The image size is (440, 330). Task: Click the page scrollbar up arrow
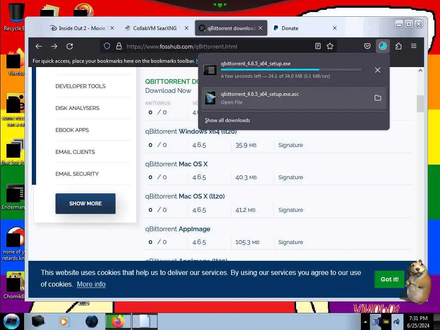[420, 71]
